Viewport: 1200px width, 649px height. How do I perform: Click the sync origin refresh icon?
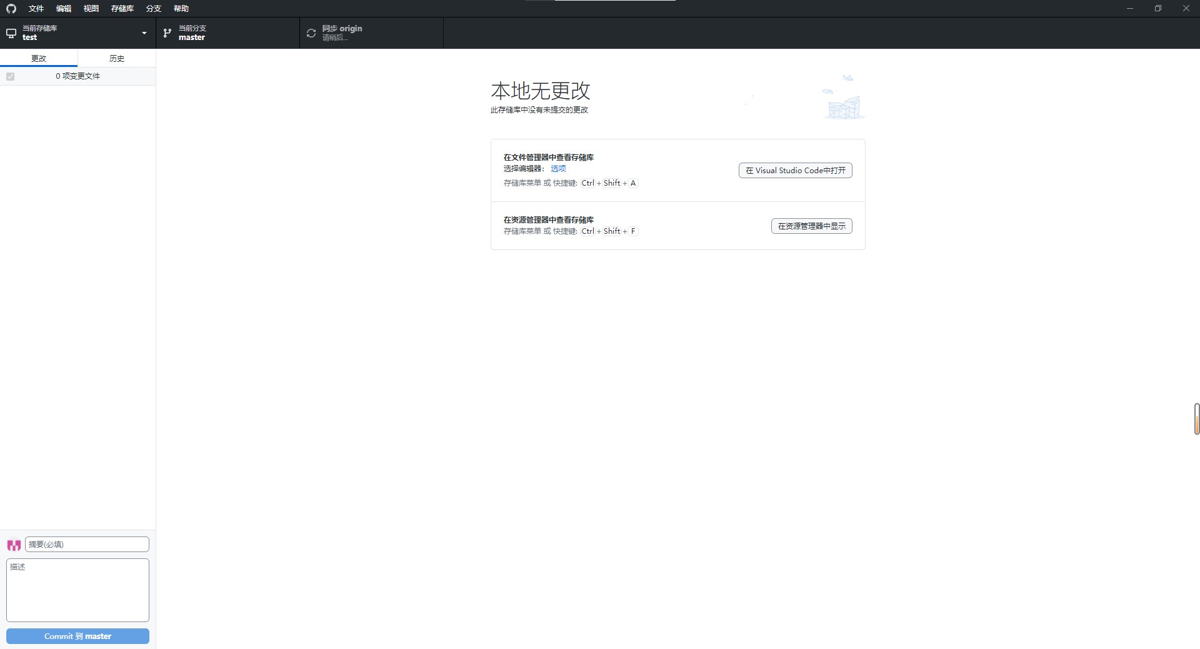(x=311, y=33)
